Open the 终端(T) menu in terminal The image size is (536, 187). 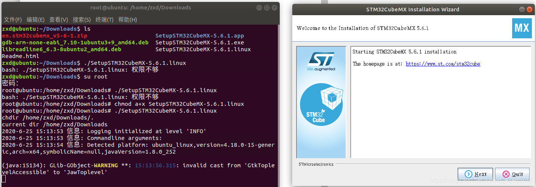104,20
